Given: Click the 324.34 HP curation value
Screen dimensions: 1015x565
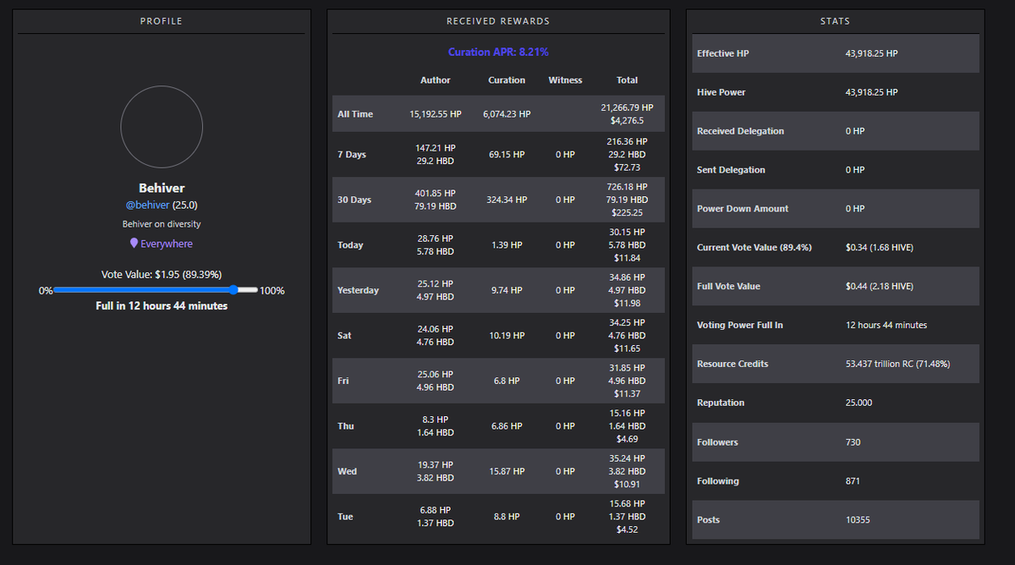Looking at the screenshot, I should pos(507,200).
